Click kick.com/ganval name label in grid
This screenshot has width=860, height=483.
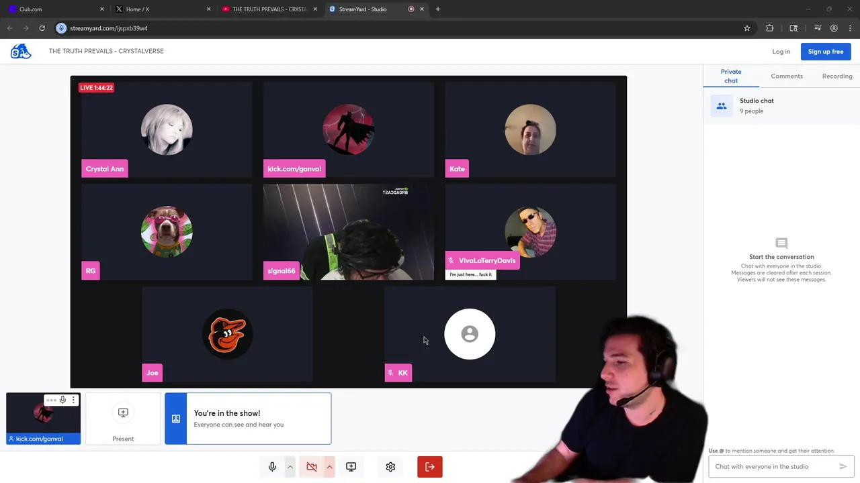(294, 169)
